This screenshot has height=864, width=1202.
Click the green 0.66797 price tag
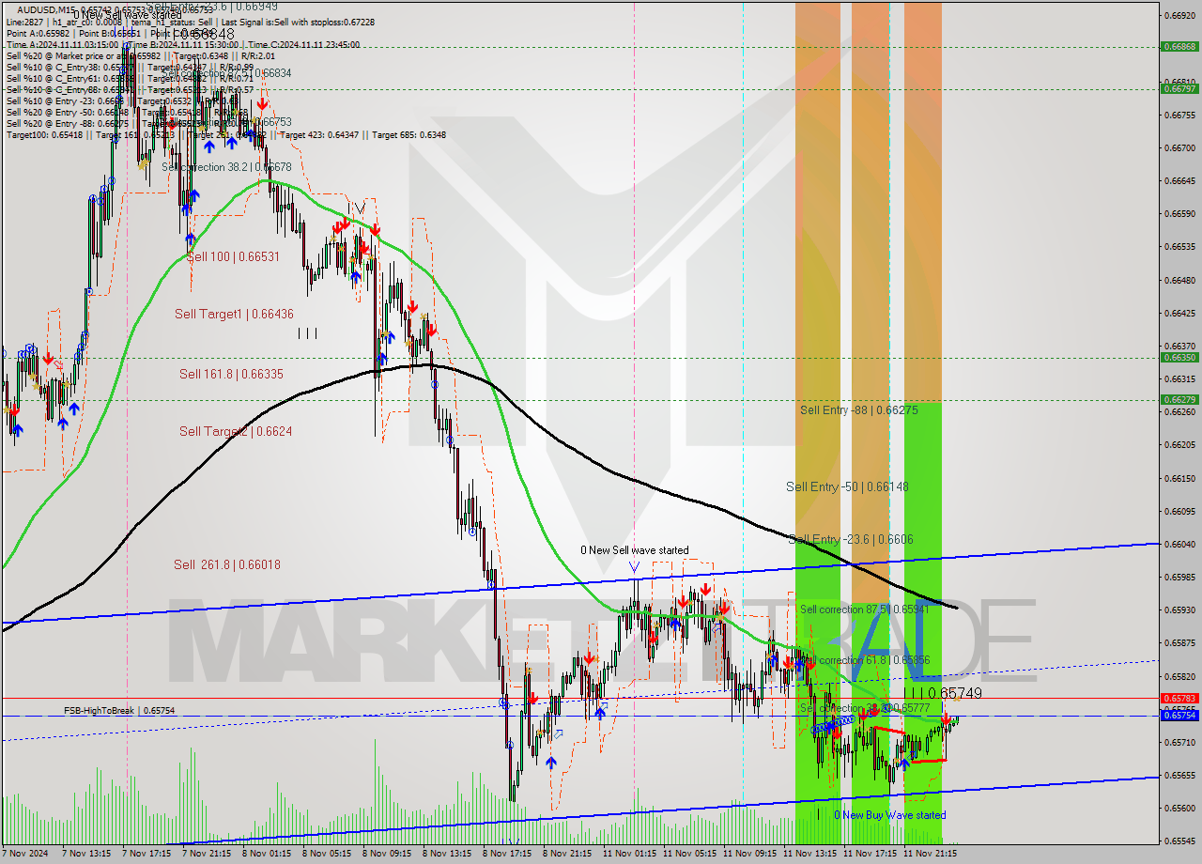1179,88
